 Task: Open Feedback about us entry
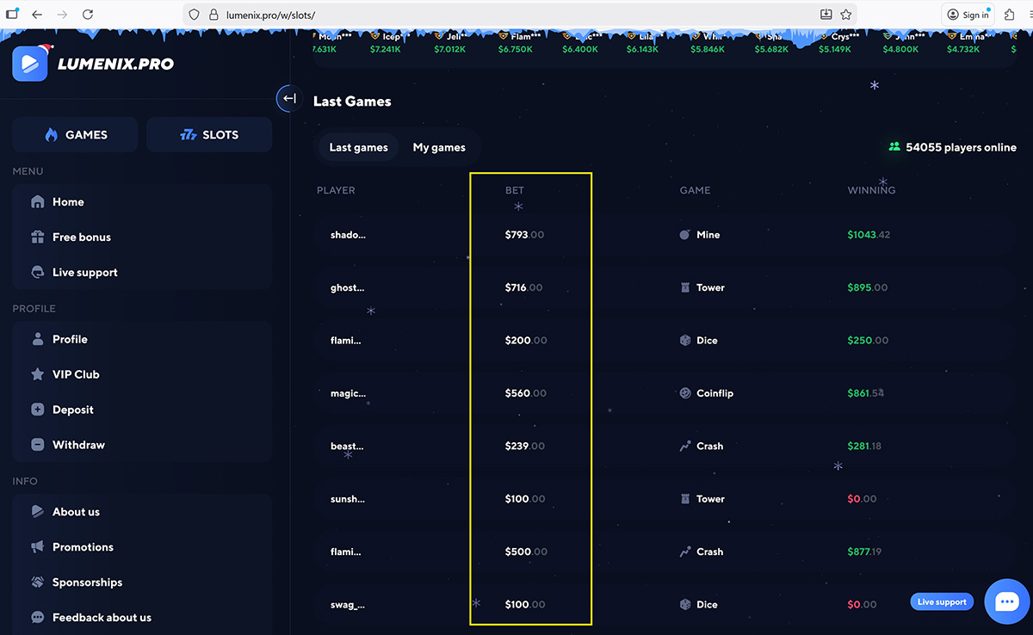pyautogui.click(x=102, y=618)
